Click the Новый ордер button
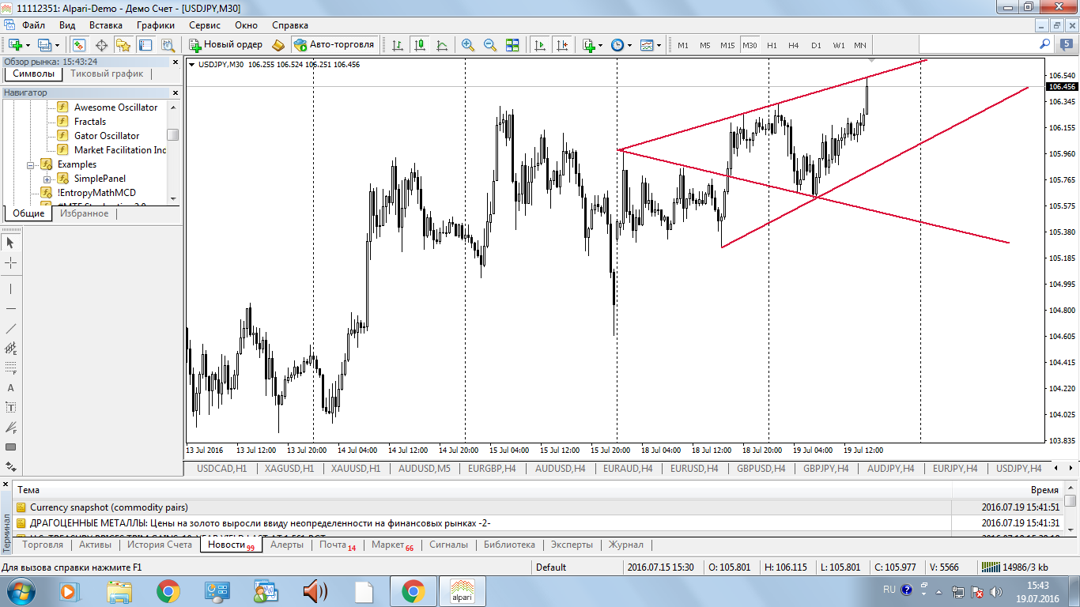1080x607 pixels. click(x=225, y=45)
